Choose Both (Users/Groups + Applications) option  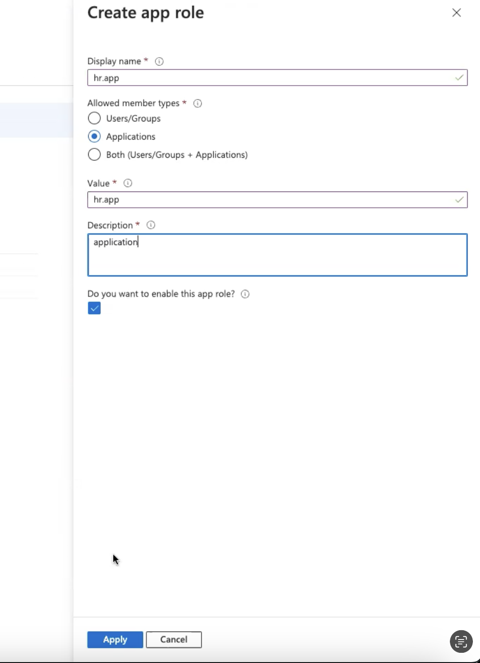pos(94,154)
